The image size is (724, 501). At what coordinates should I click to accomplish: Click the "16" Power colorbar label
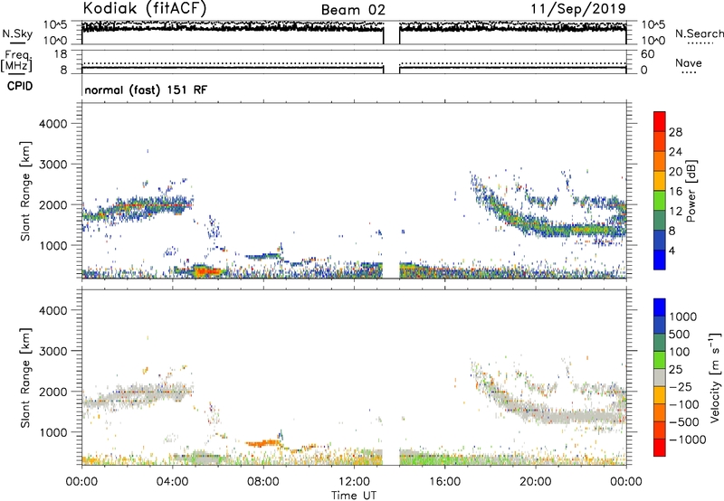675,192
